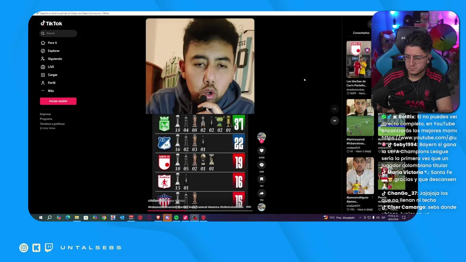Open the #lamineyamal video thumbnail
The height and width of the screenshot is (262, 466).
[360, 117]
